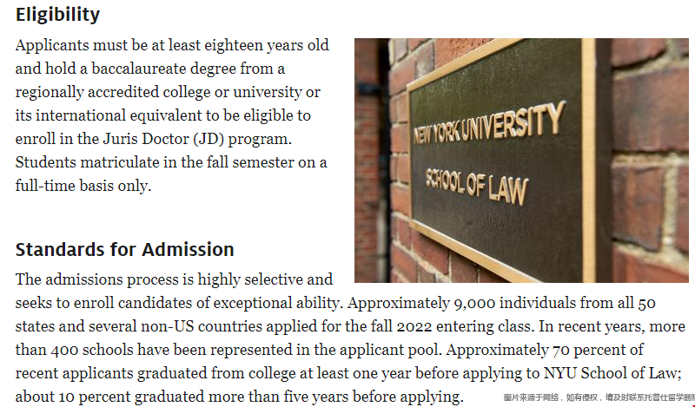Click the Chinese watermark text at the image credit
Image resolution: width=695 pixels, height=407 pixels.
[599, 397]
